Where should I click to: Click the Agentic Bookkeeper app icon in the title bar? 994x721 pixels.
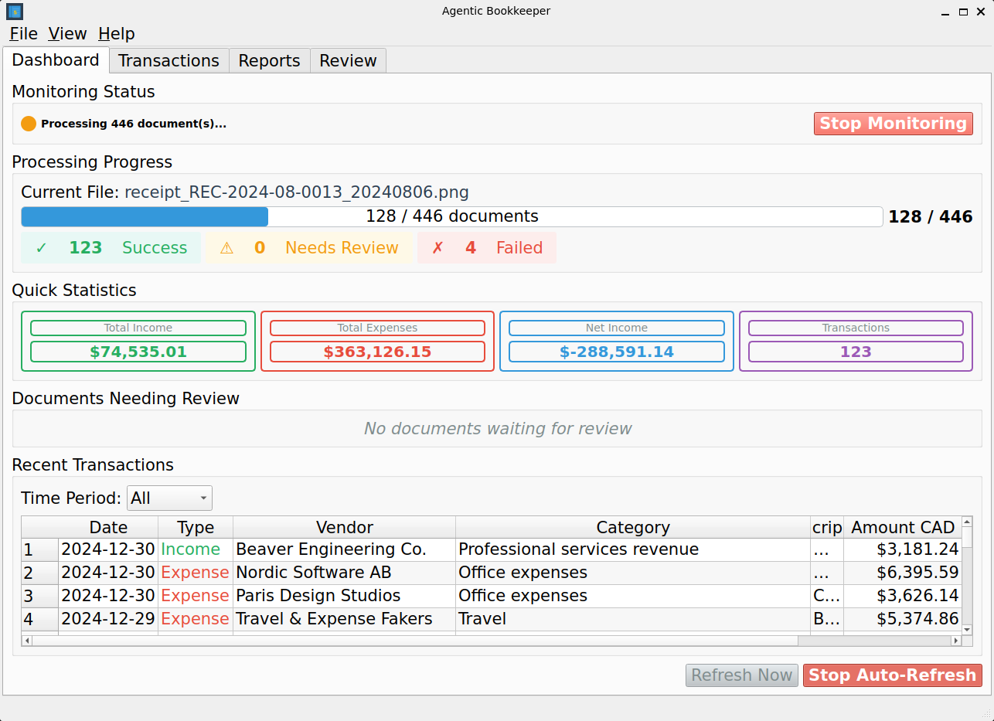[14, 11]
